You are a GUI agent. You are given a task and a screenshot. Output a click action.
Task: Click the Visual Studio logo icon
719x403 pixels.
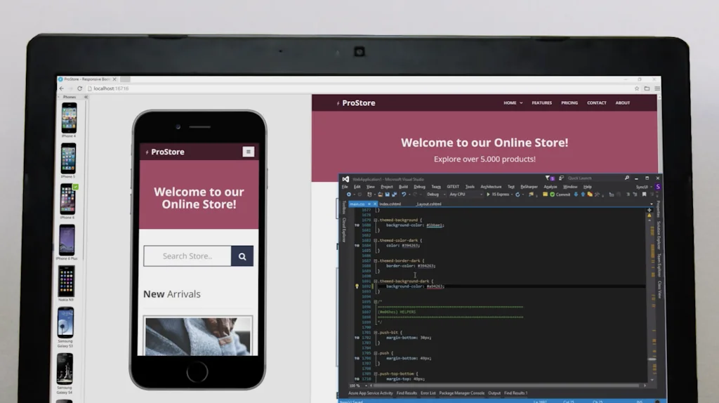(345, 179)
